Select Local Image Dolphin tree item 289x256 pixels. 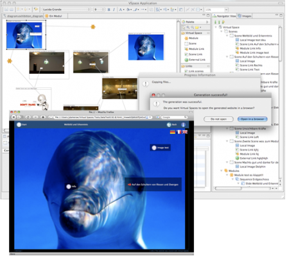click(250, 167)
